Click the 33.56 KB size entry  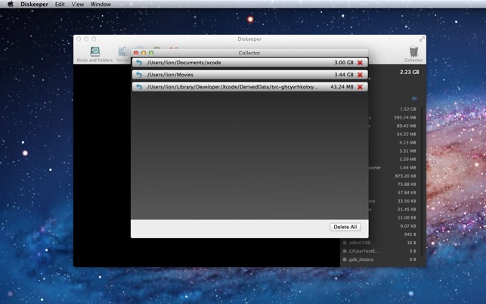coord(407,201)
